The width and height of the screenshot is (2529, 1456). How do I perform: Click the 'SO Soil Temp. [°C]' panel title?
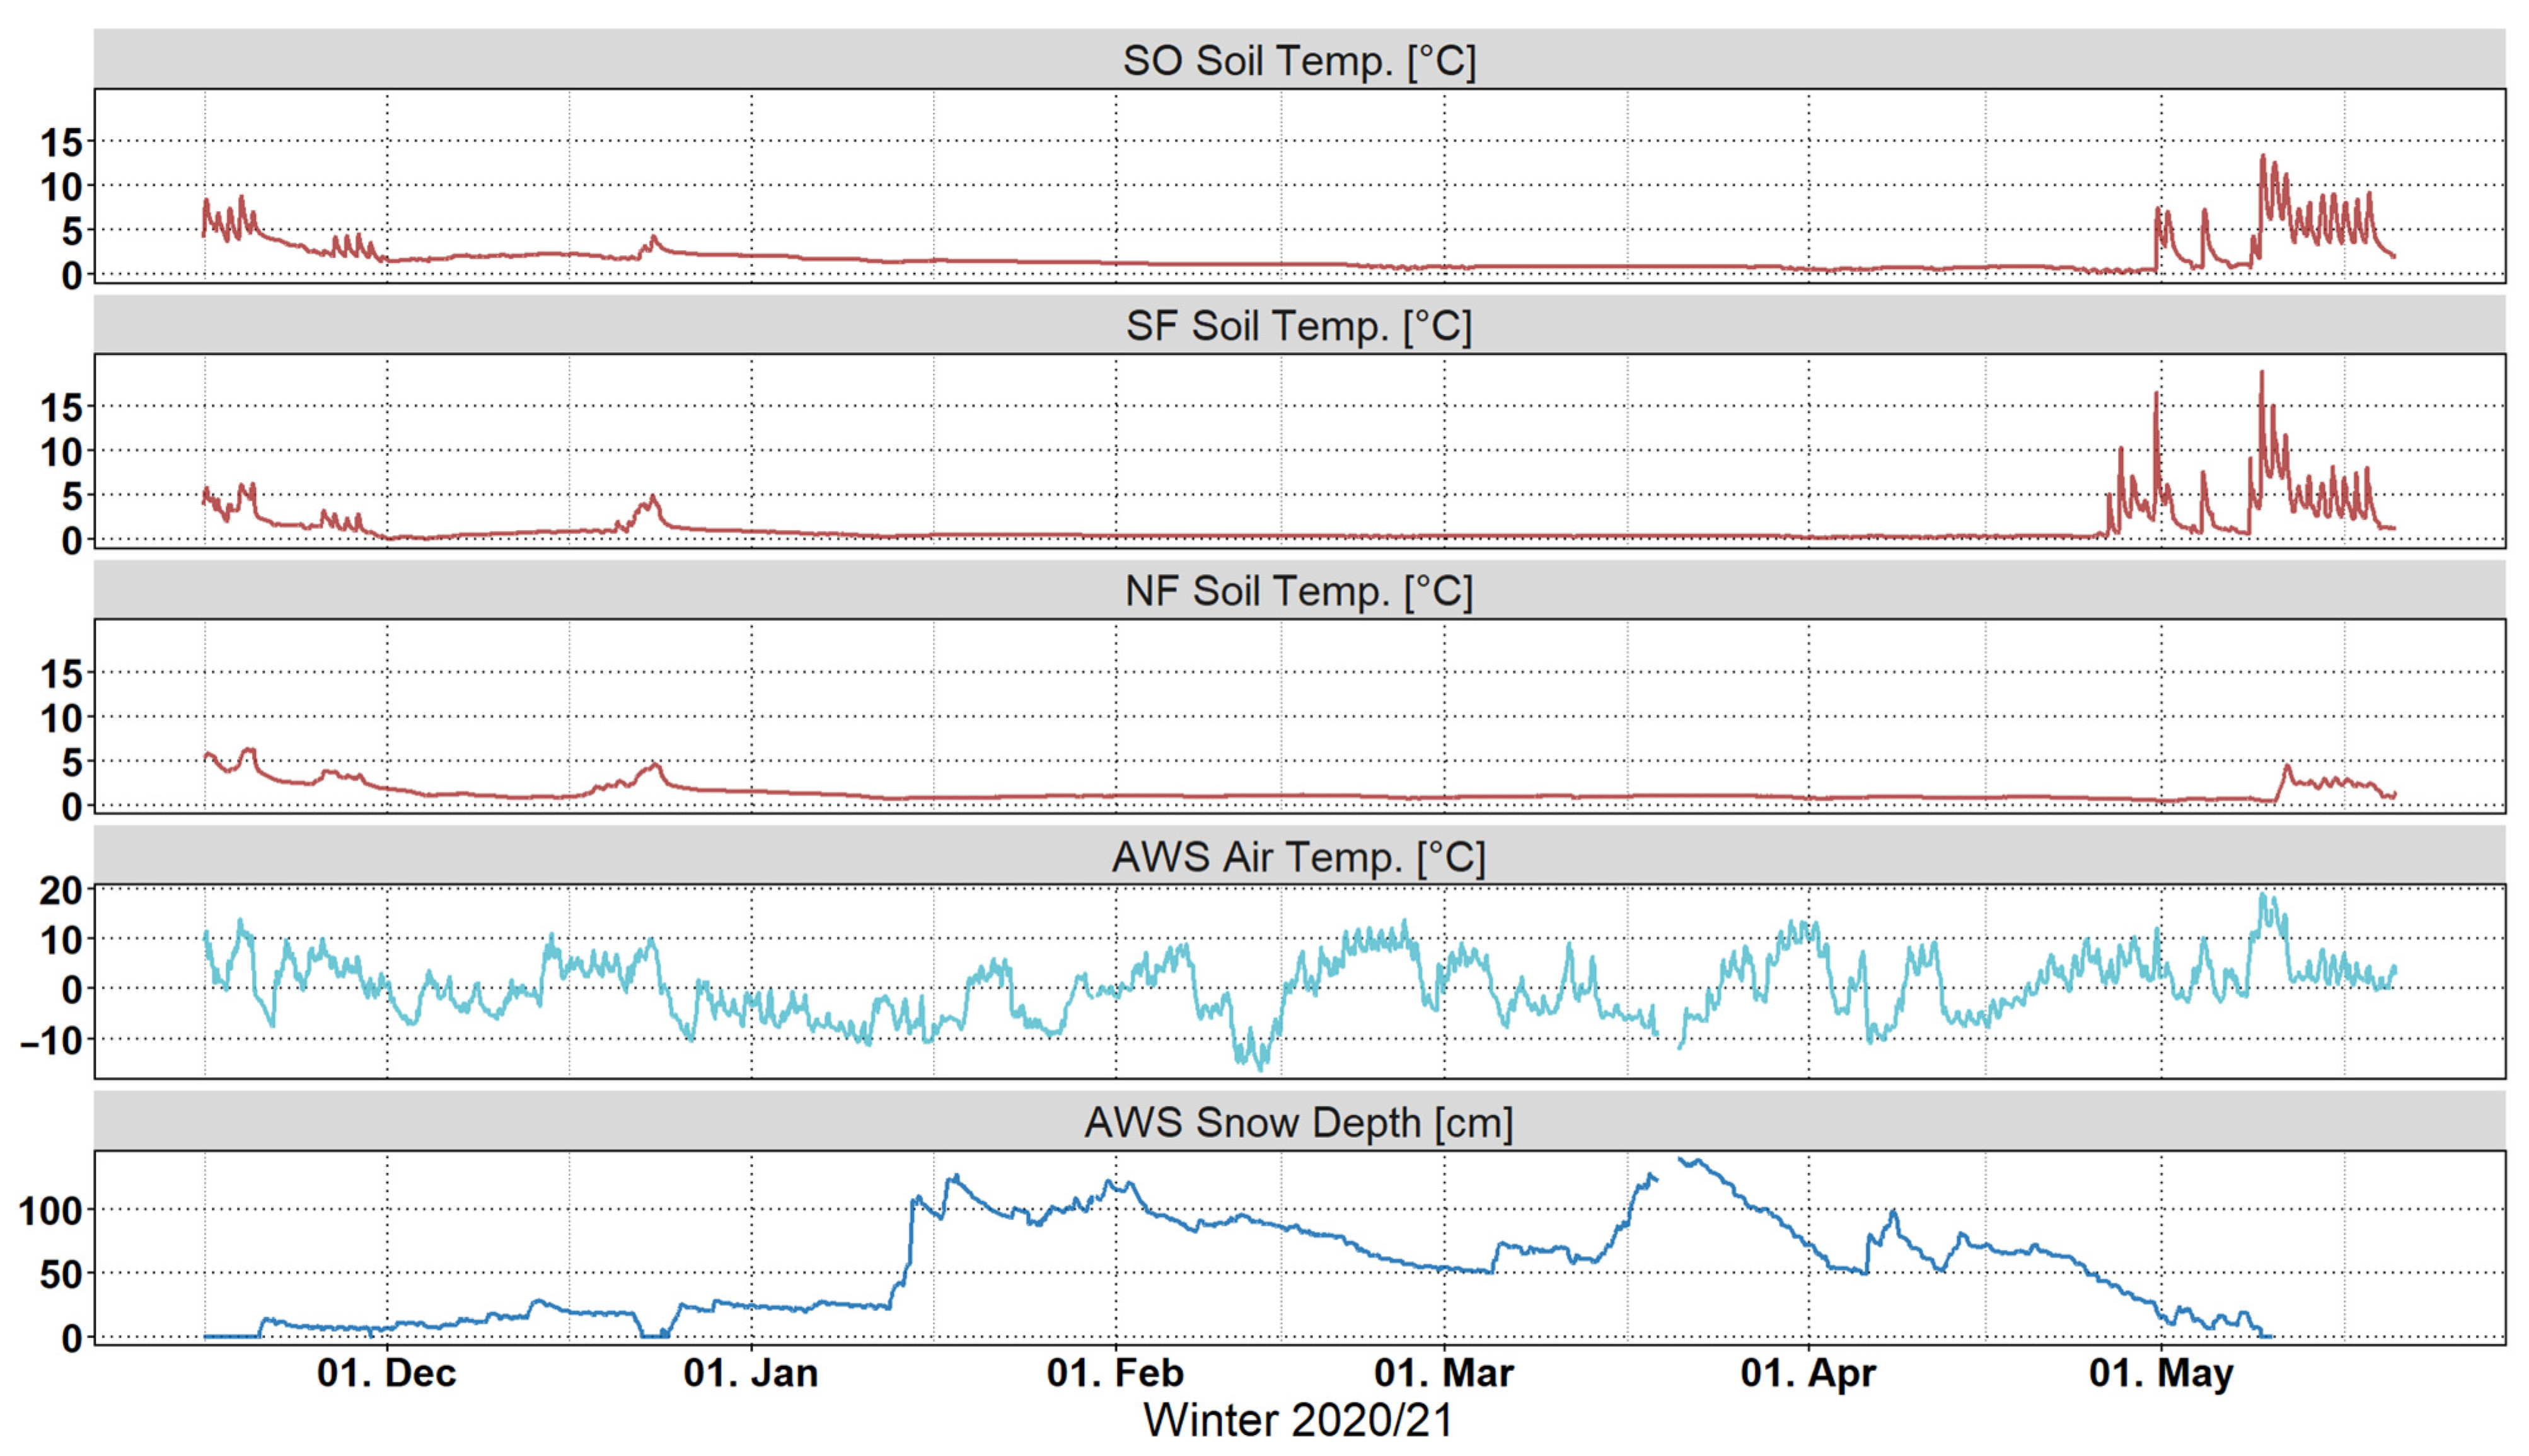click(x=1299, y=61)
